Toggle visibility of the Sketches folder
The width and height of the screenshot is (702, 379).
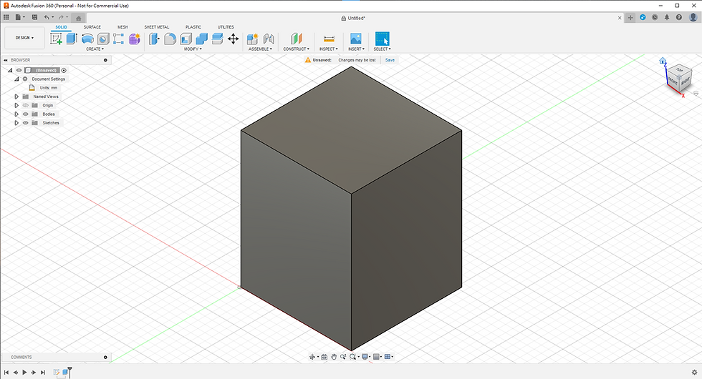[x=26, y=123]
